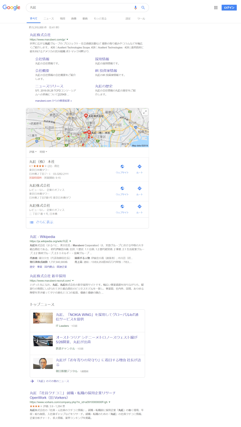Open the もっと見る menu
This screenshot has height=427, width=241.
coord(100,19)
